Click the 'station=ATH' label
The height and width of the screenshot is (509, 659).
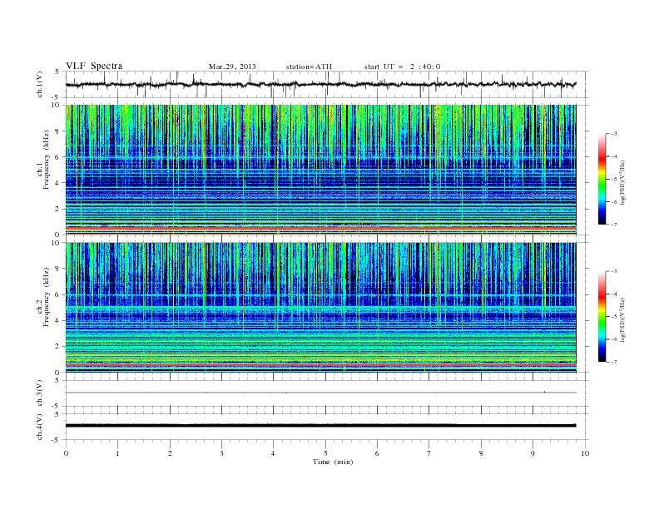(309, 67)
